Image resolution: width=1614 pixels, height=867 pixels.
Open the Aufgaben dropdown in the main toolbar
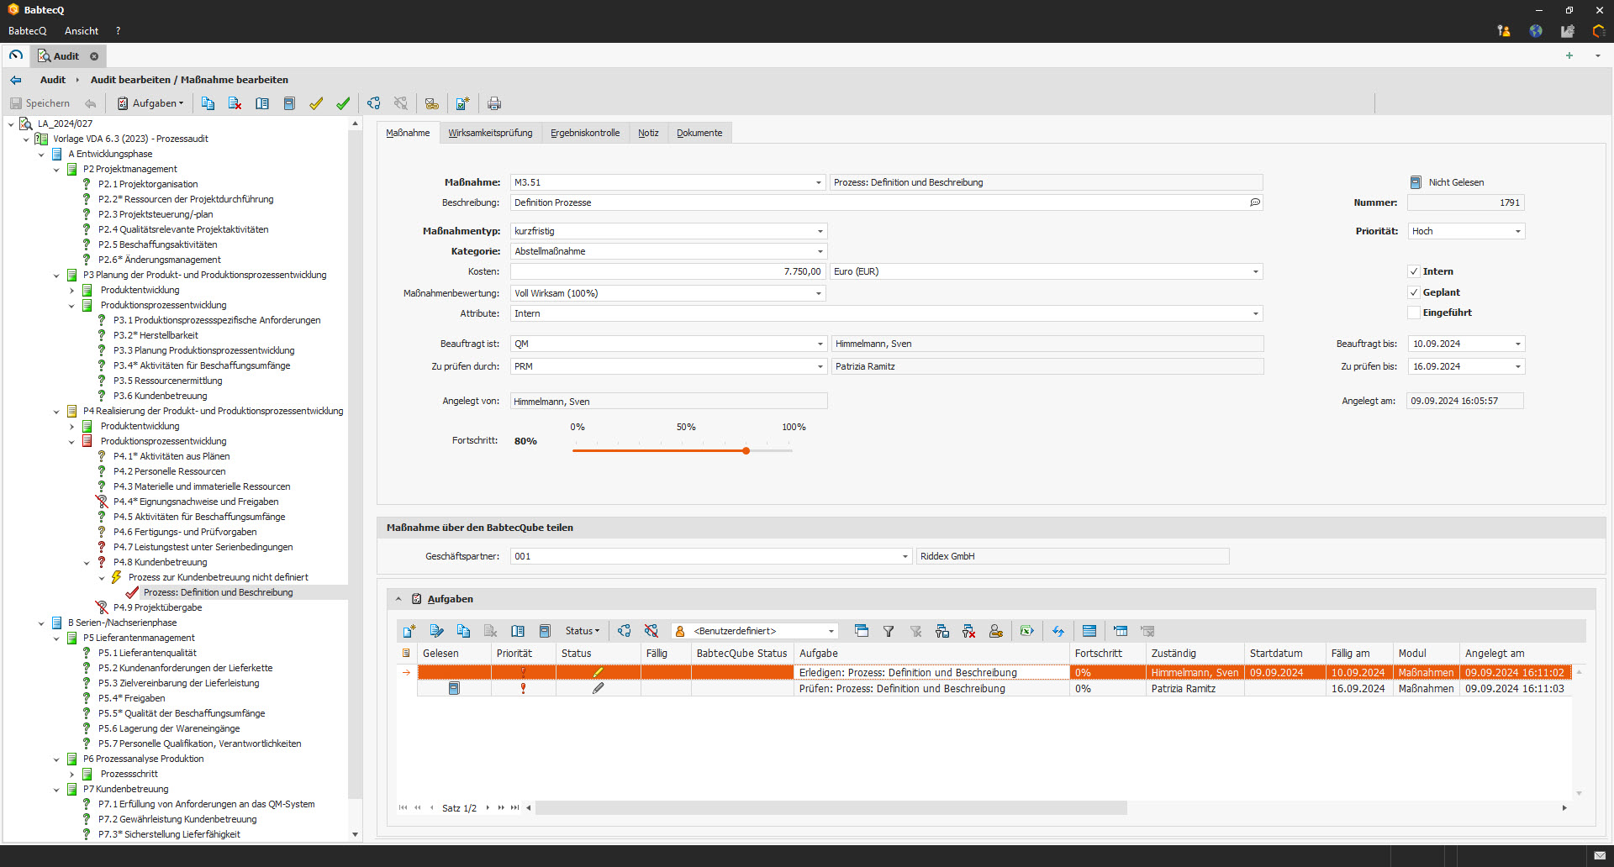pos(150,103)
